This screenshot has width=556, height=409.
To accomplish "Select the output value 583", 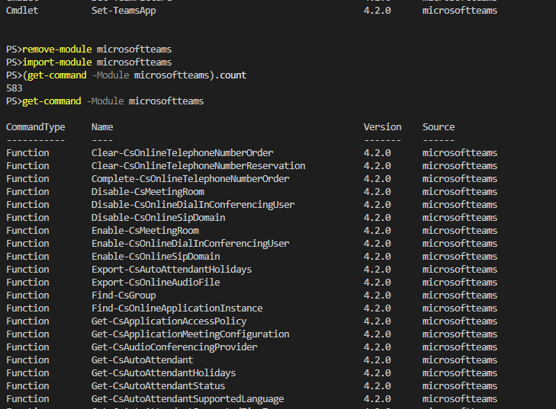I will coord(14,88).
